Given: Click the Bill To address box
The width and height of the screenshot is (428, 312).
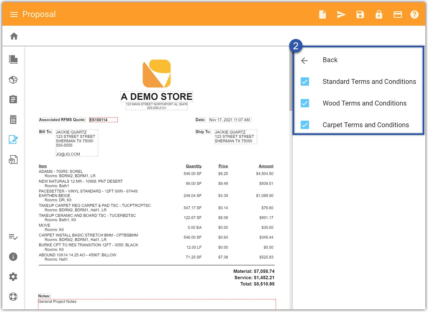Looking at the screenshot, I should [77, 143].
